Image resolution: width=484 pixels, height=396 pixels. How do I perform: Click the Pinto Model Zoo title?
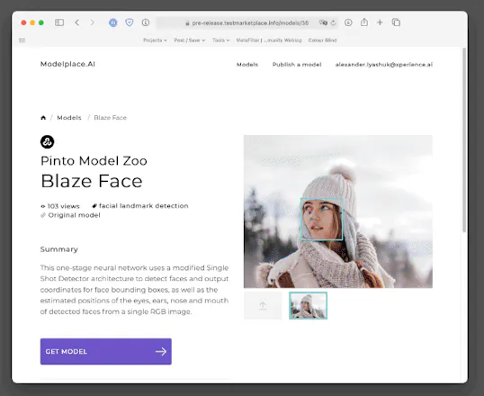94,161
